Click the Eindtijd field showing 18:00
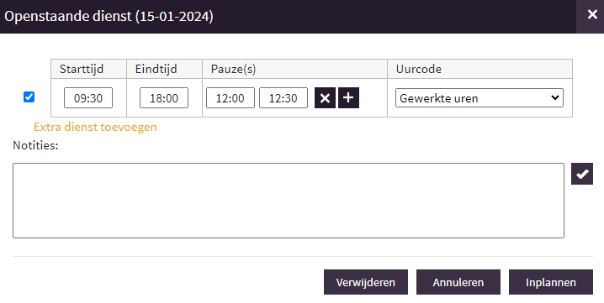This screenshot has height=303, width=604. tap(164, 98)
